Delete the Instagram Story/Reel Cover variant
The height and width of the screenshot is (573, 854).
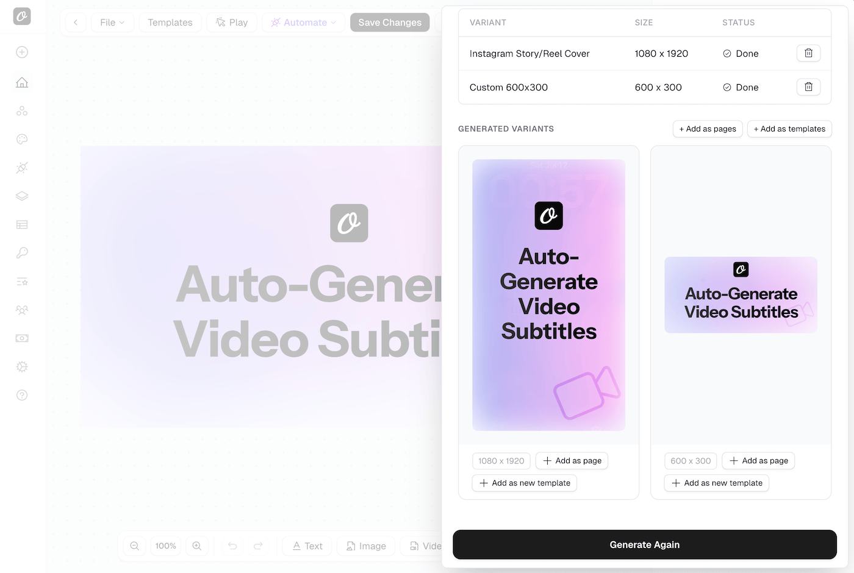pos(808,54)
